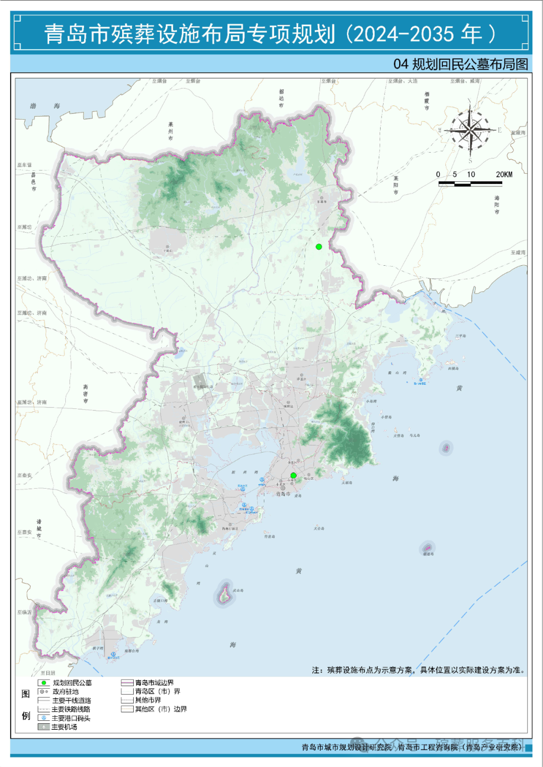Click the 20KM scale bar
543x767 pixels.
[x=470, y=183]
